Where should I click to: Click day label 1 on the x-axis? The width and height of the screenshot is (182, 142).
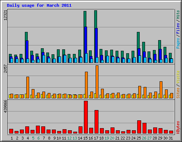click(12, 138)
